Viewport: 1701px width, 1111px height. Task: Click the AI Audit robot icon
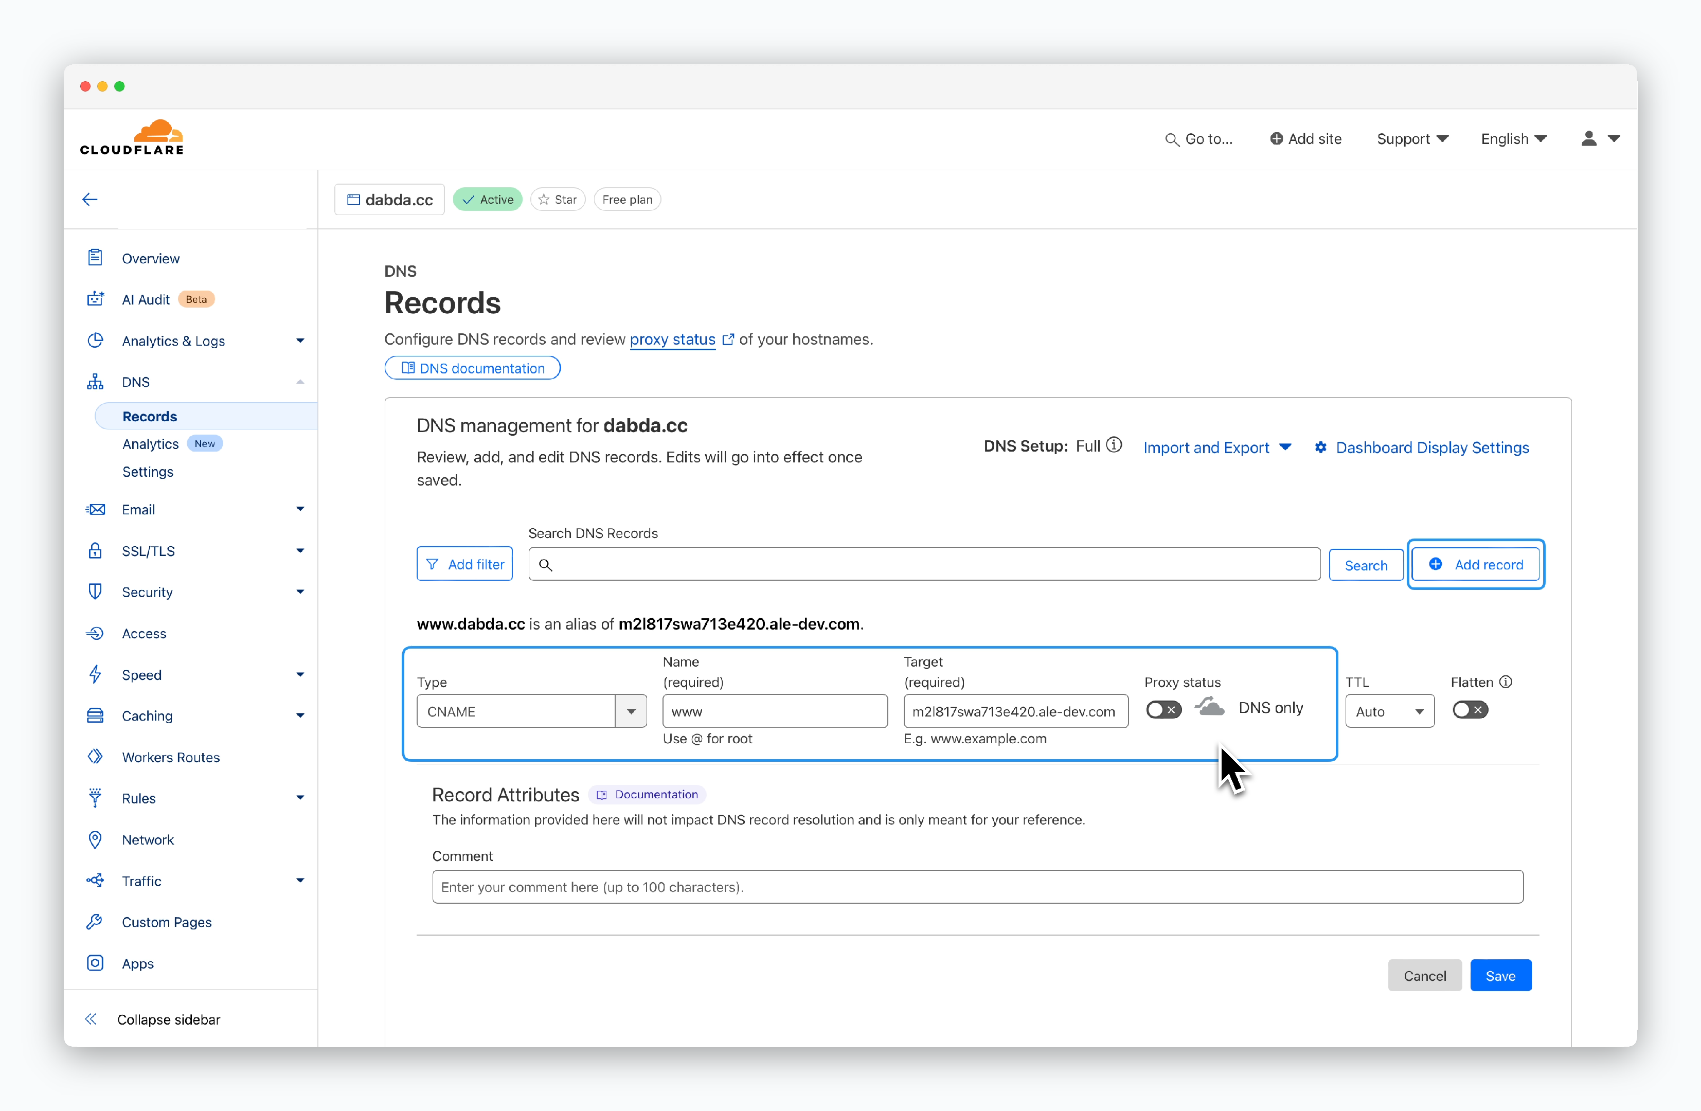[95, 299]
